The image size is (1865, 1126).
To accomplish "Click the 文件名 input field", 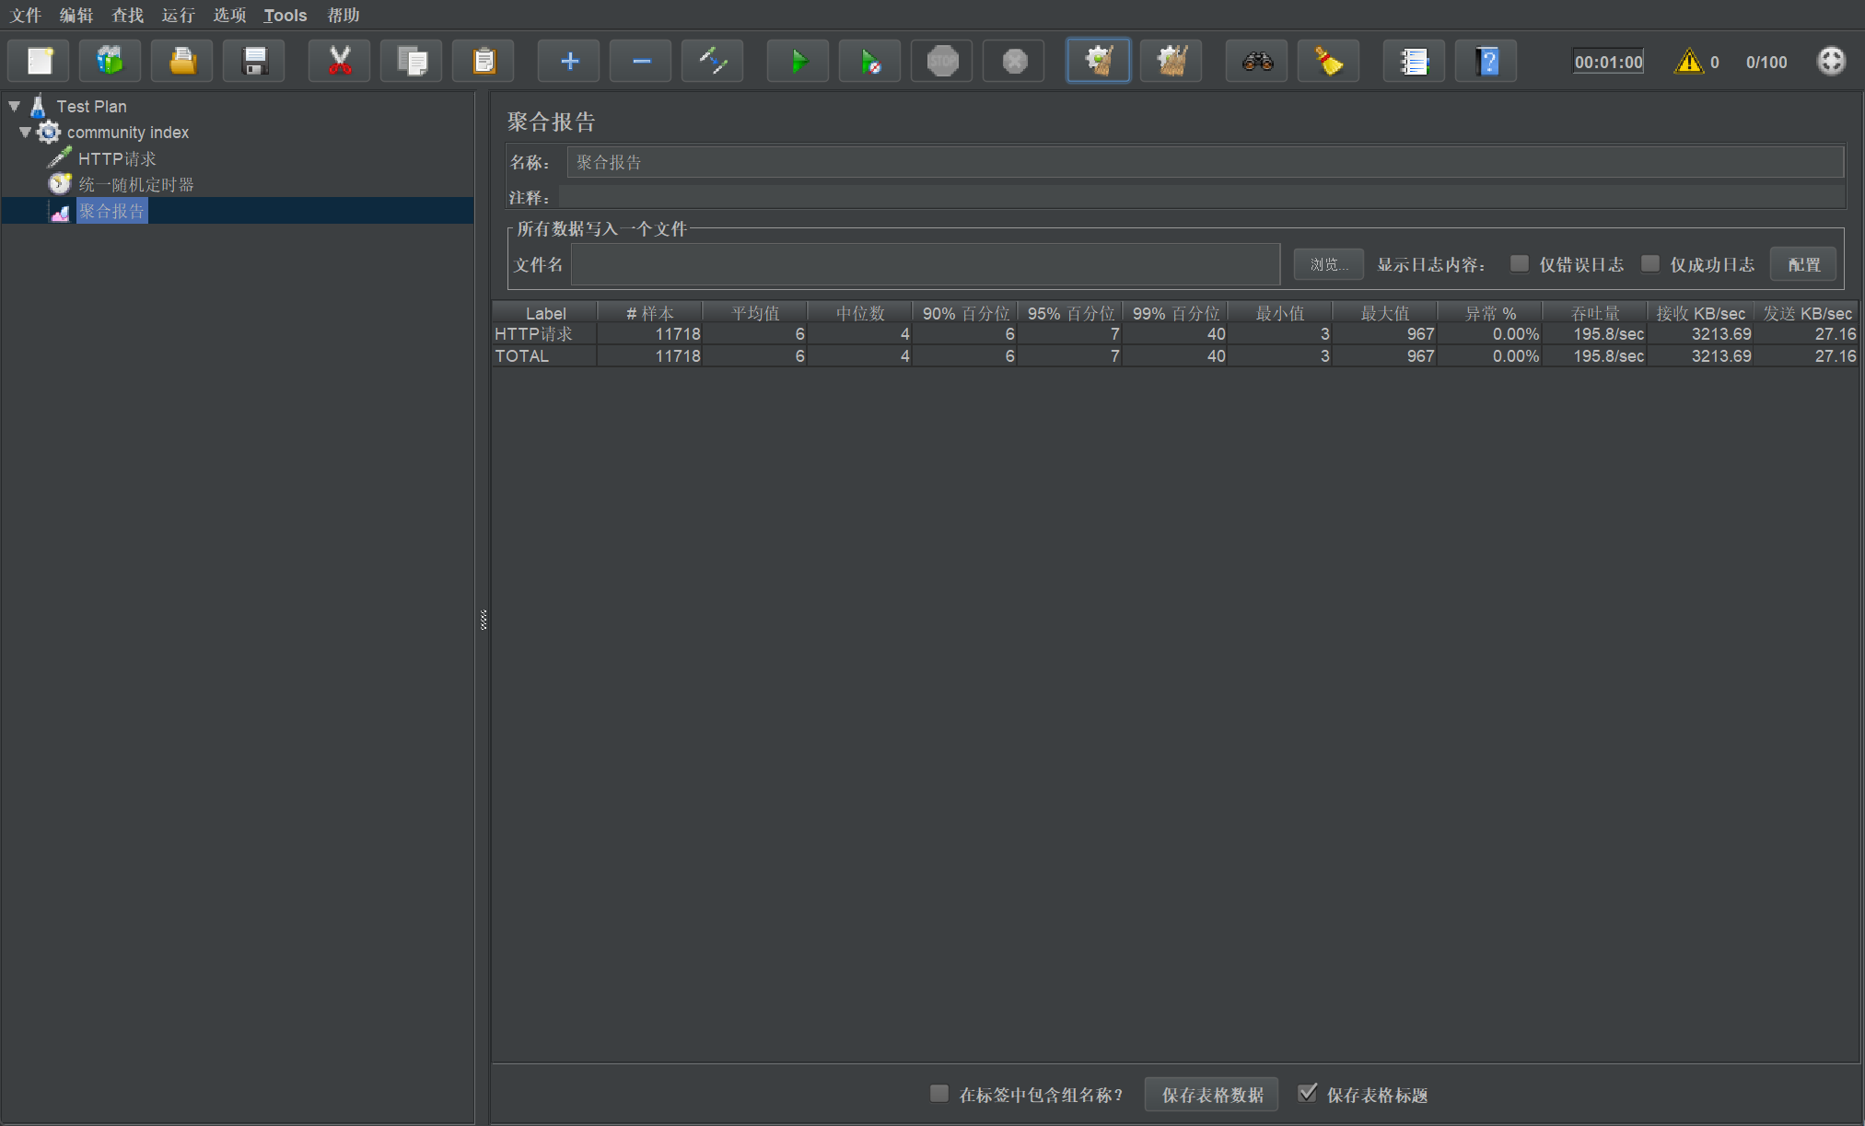I will tap(925, 265).
